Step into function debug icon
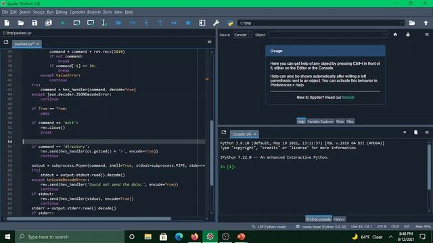 [x=146, y=23]
